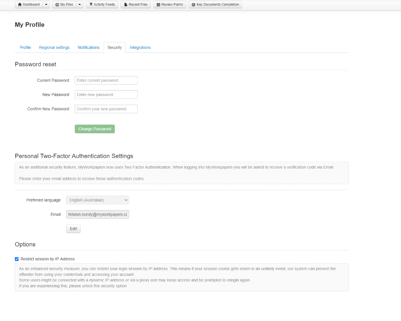The width and height of the screenshot is (401, 321).
Task: Click the Restrict session by IP Address label
Action: click(x=47, y=259)
